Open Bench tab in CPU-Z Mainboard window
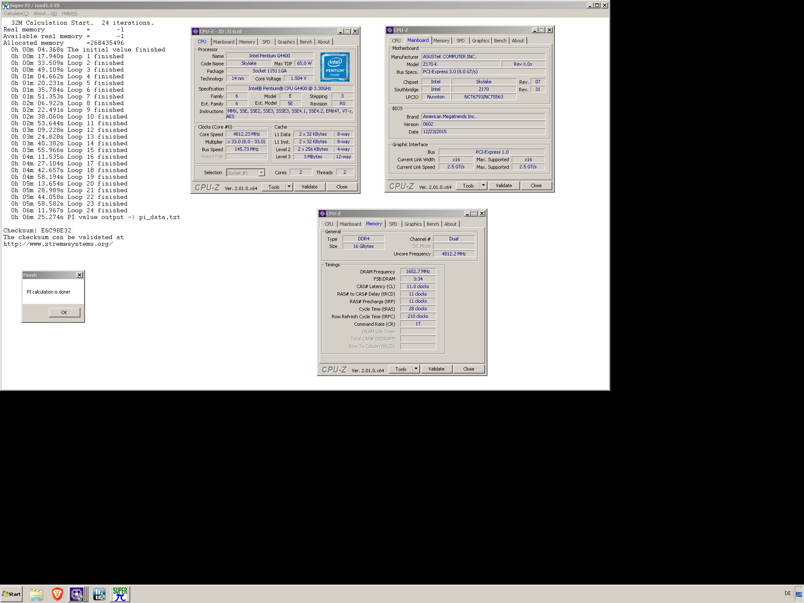The height and width of the screenshot is (603, 804). [x=500, y=41]
